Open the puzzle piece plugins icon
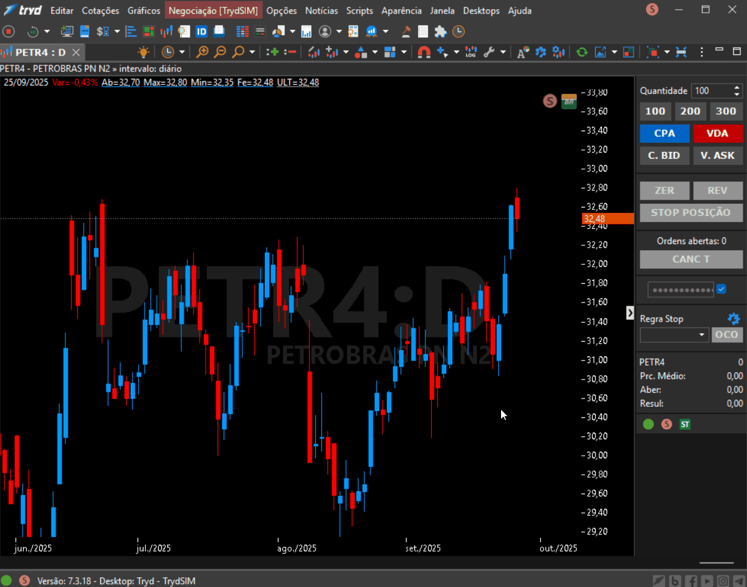This screenshot has height=587, width=747. click(441, 31)
